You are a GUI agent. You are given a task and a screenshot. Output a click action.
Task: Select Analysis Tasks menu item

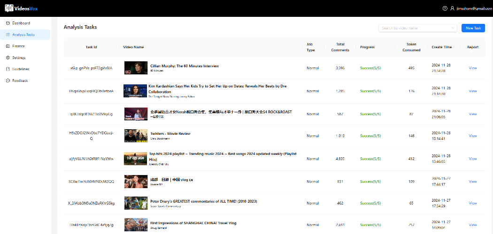point(25,35)
